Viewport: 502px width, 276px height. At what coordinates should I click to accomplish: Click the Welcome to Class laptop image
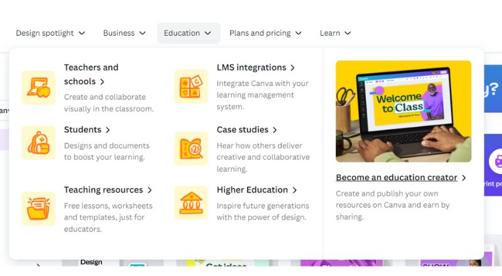coord(403,111)
